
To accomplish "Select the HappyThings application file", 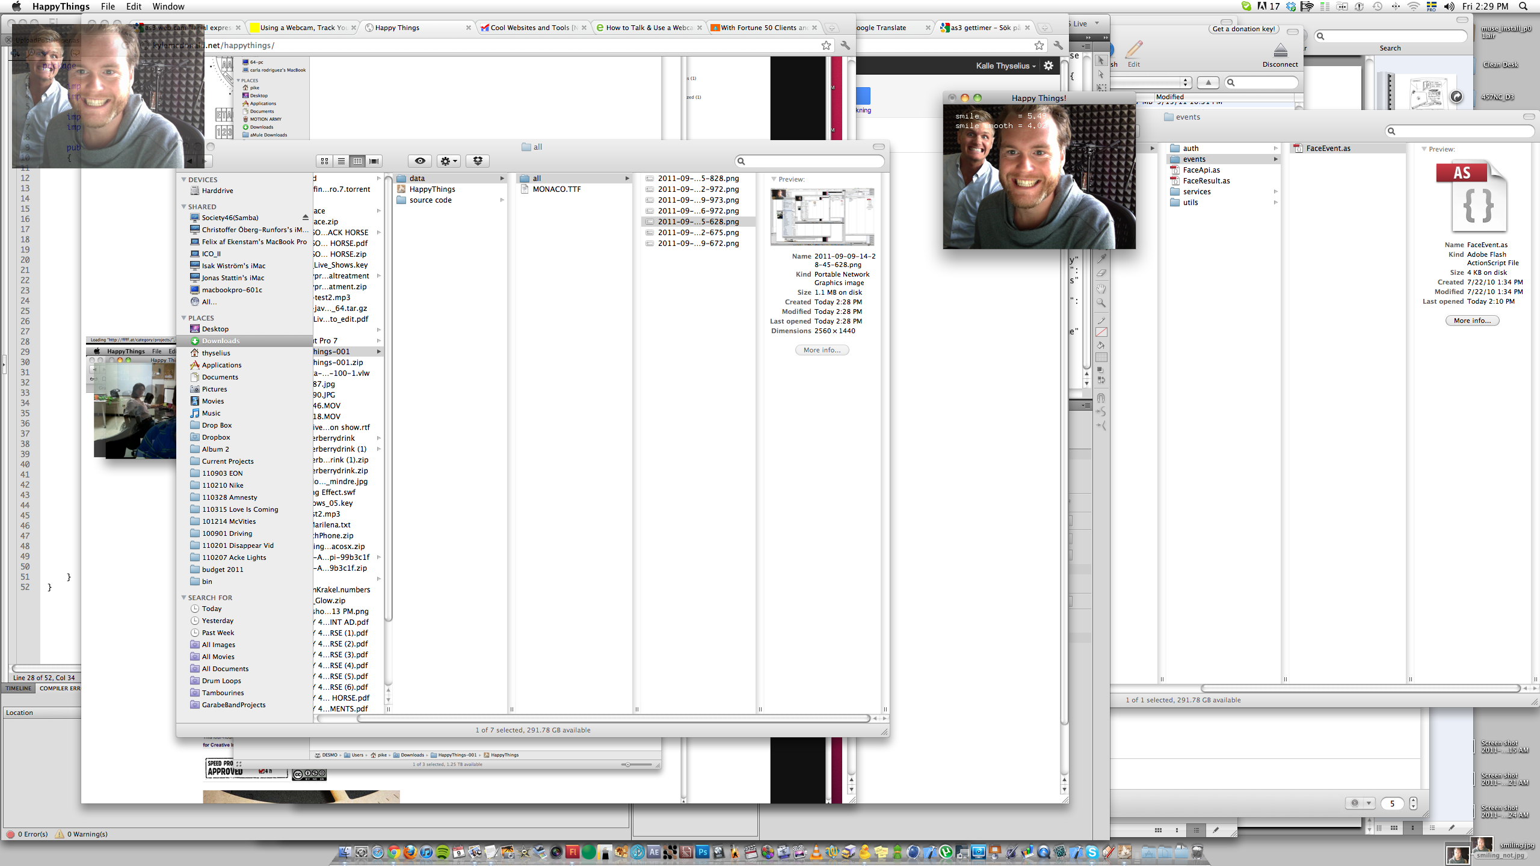I will tap(451, 189).
